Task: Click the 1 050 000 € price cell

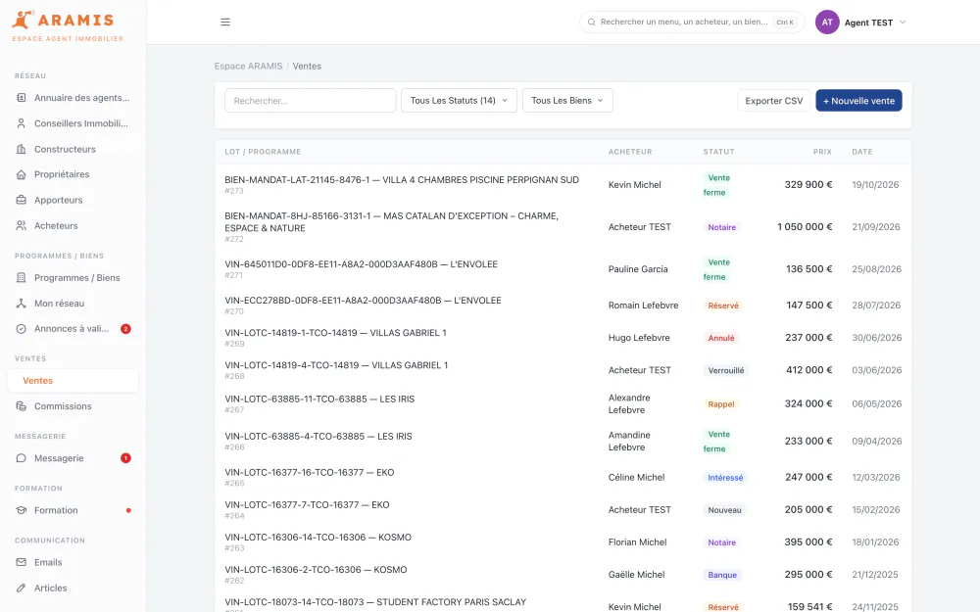Action: click(x=805, y=227)
